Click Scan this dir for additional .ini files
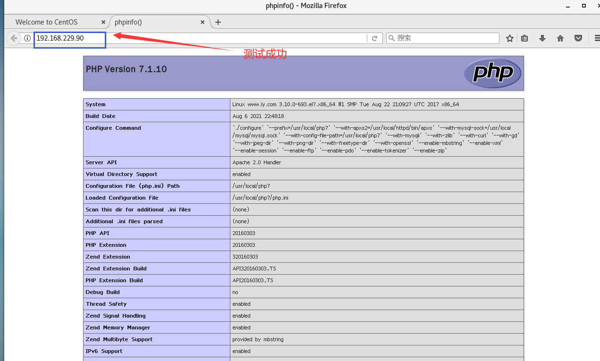This screenshot has height=361, width=600. tap(138, 210)
